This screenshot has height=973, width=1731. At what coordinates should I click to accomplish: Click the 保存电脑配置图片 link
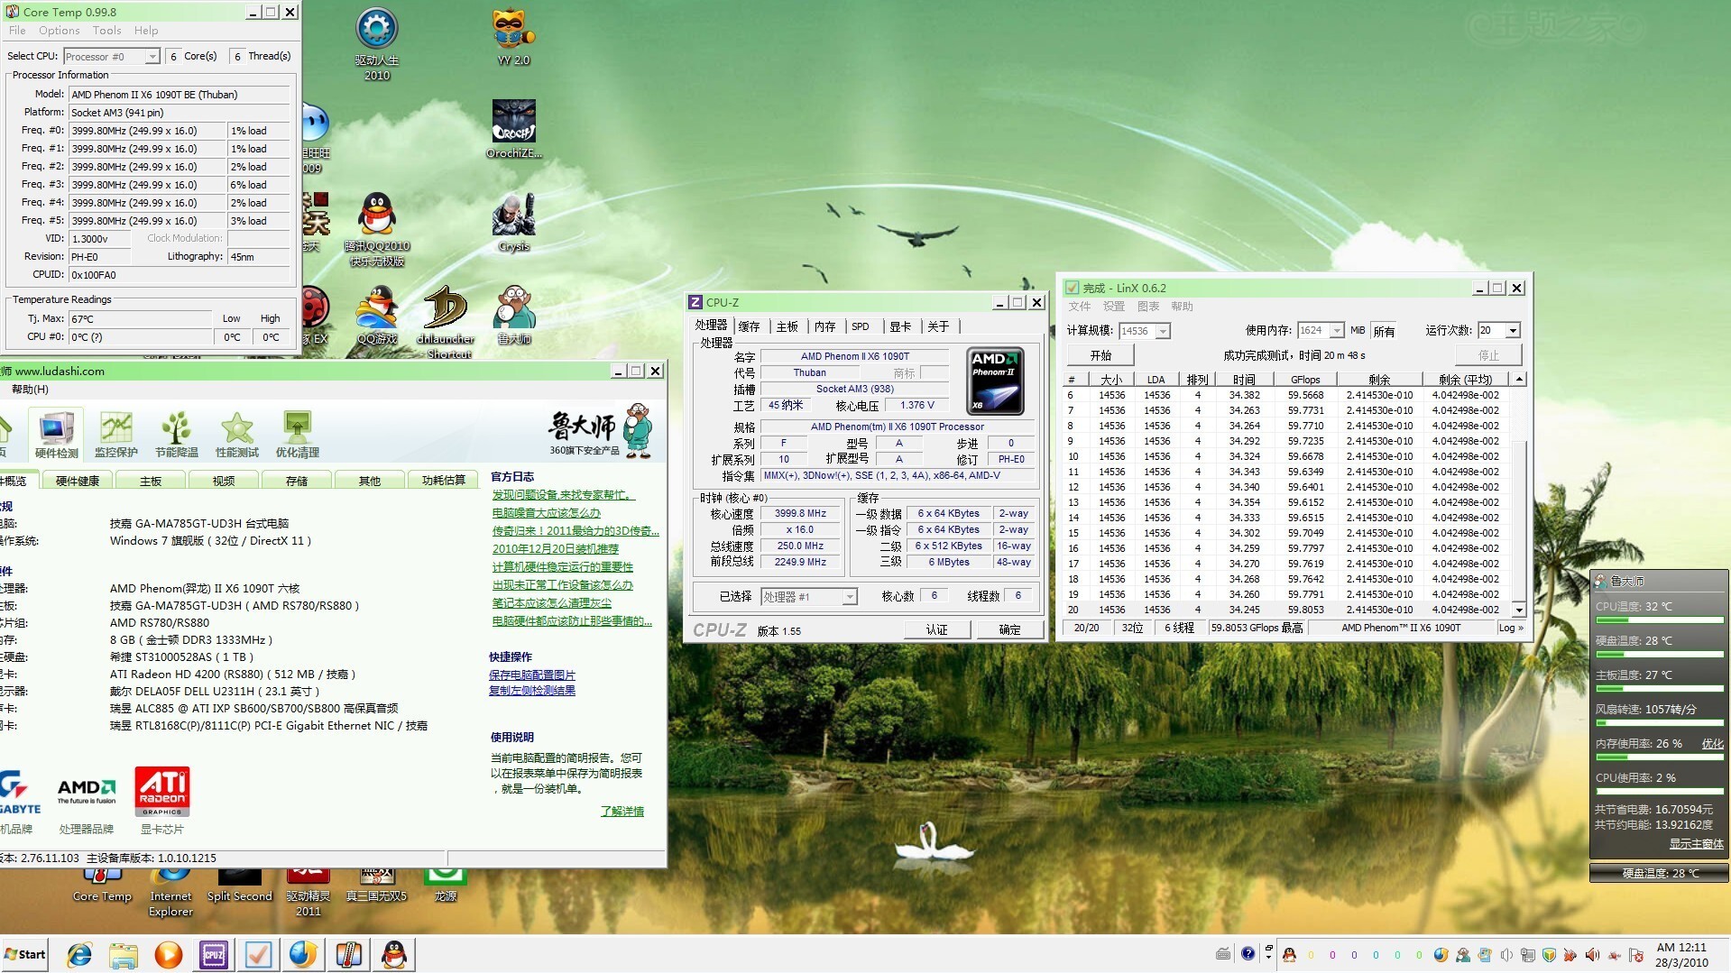point(531,675)
